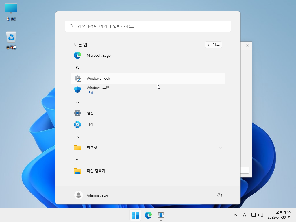Click the Windows Start button on taskbar
296x222 pixels.
[x=135, y=215]
